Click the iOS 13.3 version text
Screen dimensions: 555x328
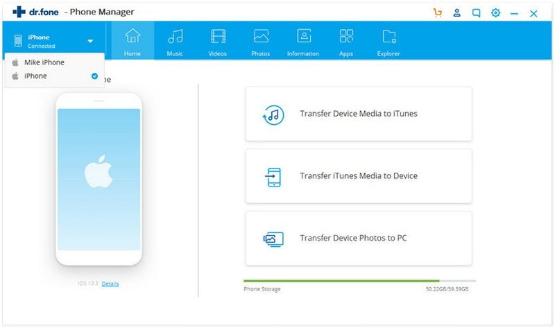(88, 284)
